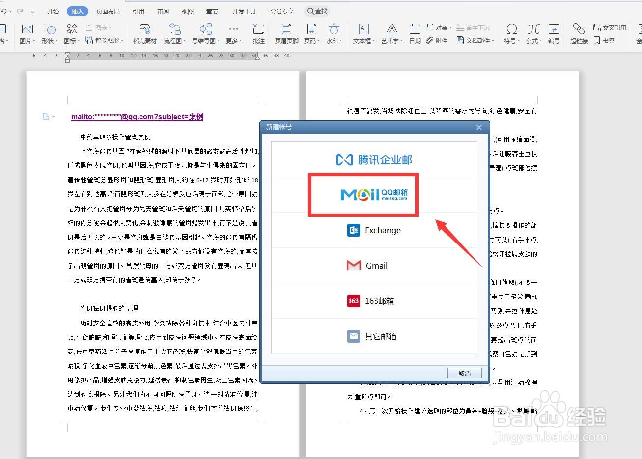Choose Gmail account type

pyautogui.click(x=374, y=266)
